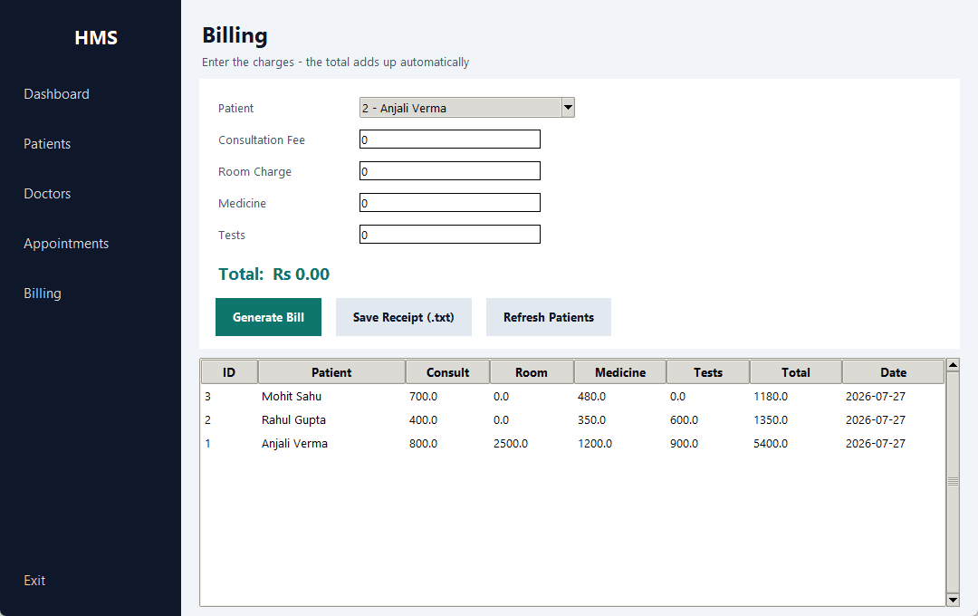Click the 600.0 tests cell
The width and height of the screenshot is (978, 616).
tap(684, 420)
